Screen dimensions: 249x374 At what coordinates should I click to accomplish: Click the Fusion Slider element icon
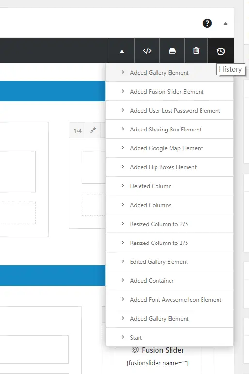(135, 350)
